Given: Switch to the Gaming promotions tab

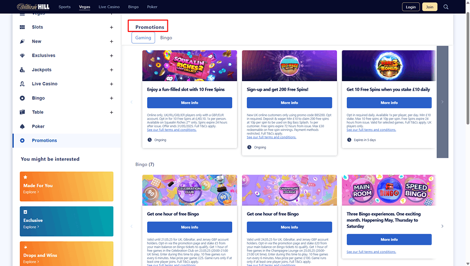Looking at the screenshot, I should click(143, 38).
